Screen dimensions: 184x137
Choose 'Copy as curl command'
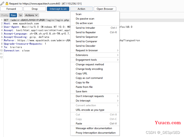tap(95, 78)
